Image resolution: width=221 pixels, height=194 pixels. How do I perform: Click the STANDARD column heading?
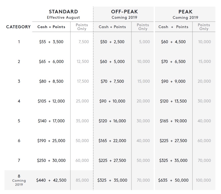point(63,12)
